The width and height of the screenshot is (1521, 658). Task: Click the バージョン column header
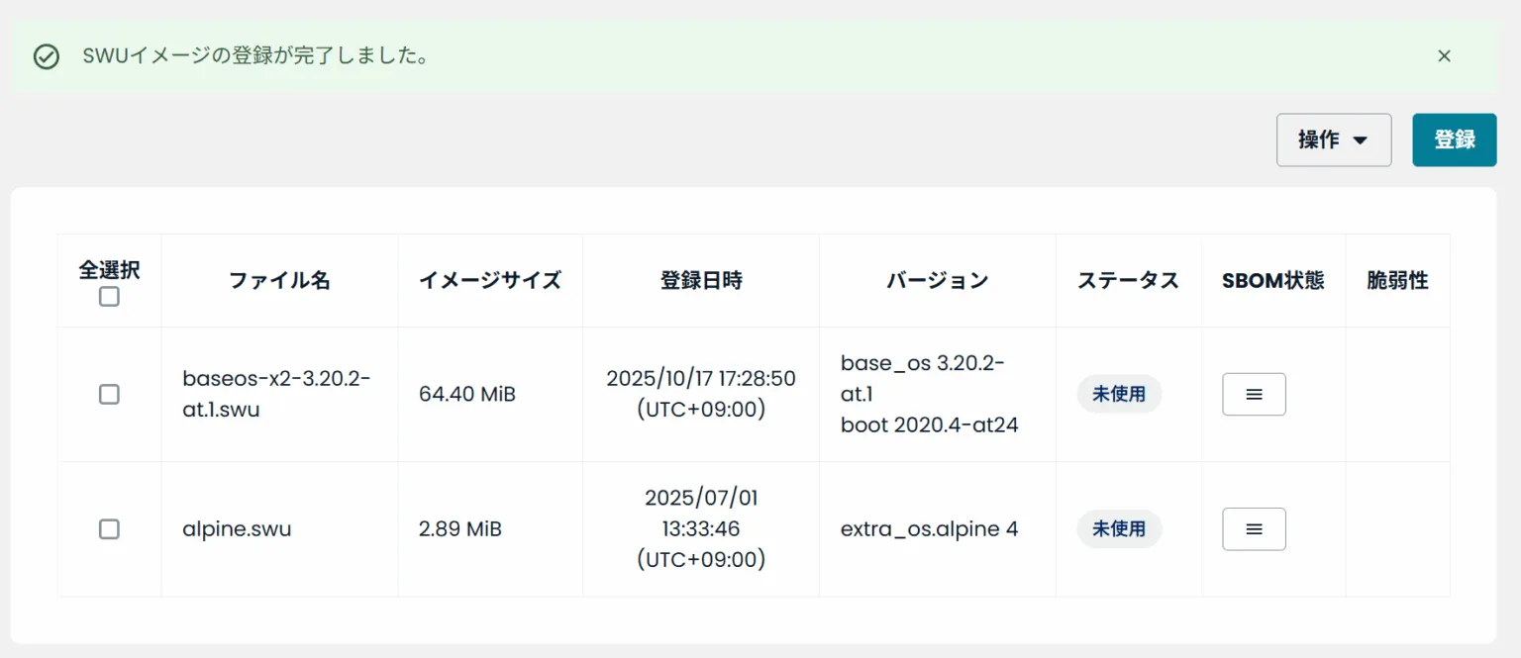(937, 280)
